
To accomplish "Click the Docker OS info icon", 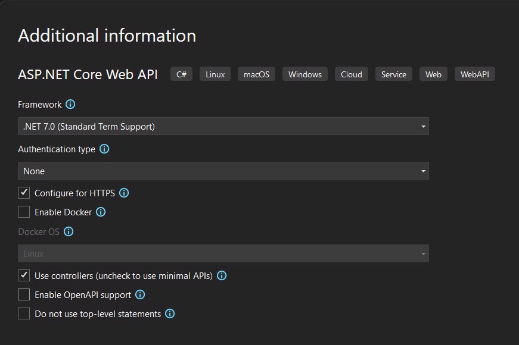I will [69, 231].
